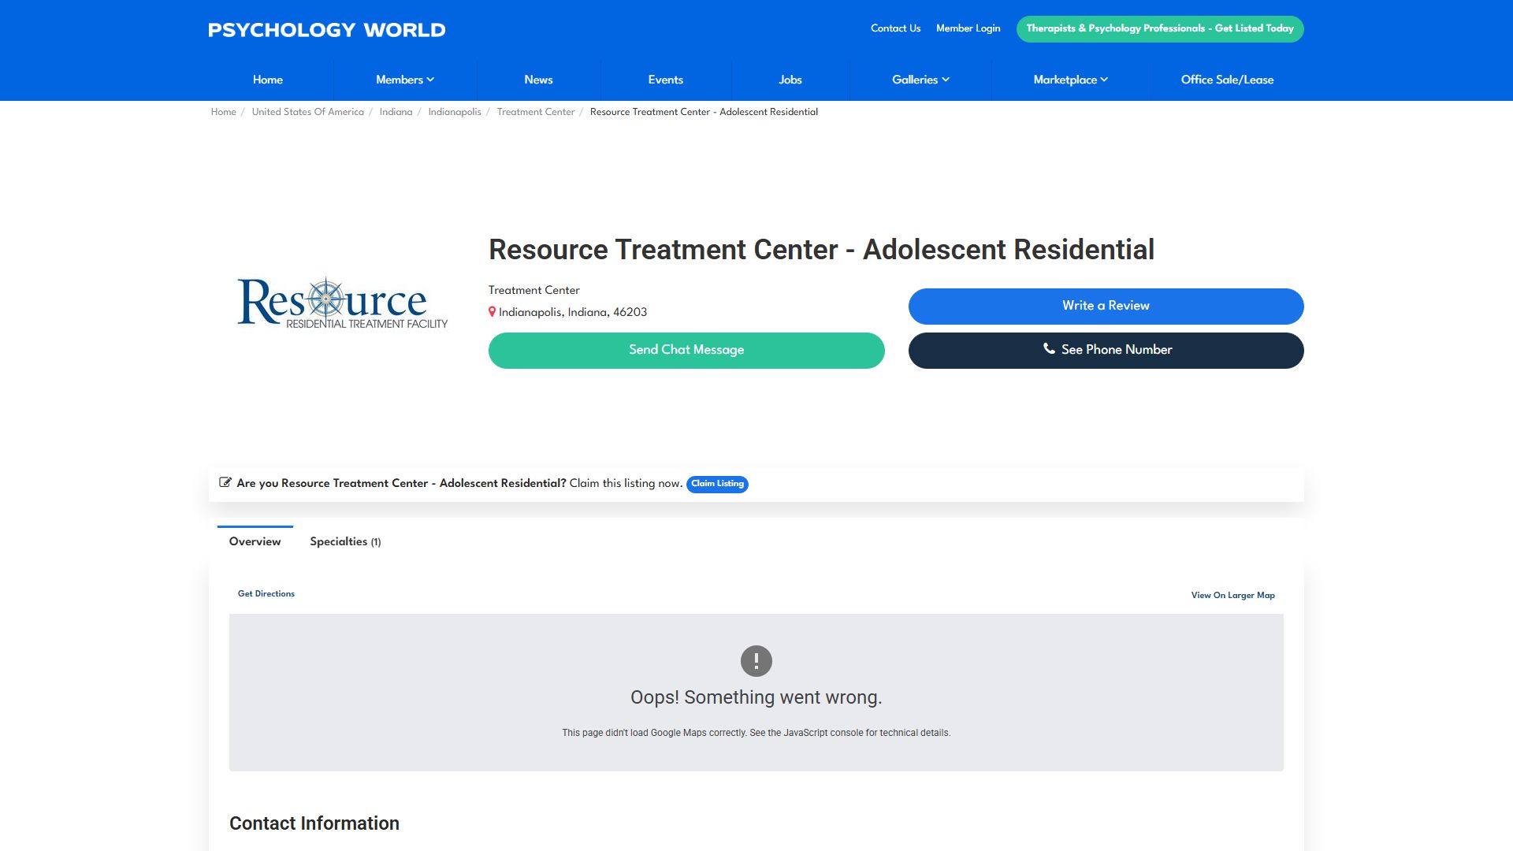Open the Events menu item
This screenshot has width=1513, height=851.
[x=666, y=80]
